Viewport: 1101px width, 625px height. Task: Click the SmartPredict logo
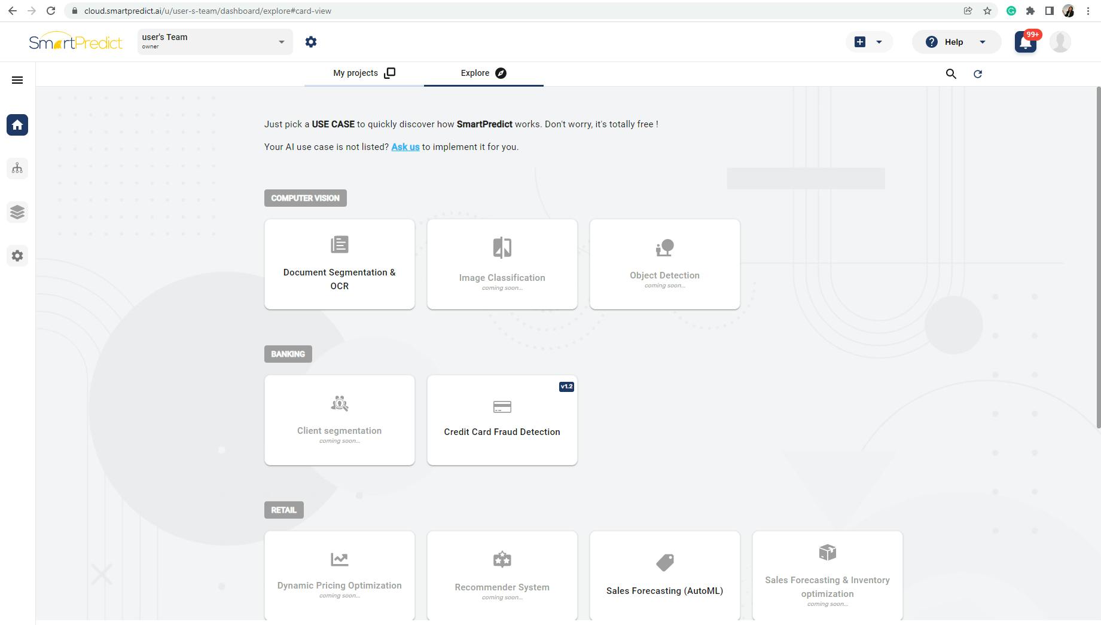[x=76, y=41]
